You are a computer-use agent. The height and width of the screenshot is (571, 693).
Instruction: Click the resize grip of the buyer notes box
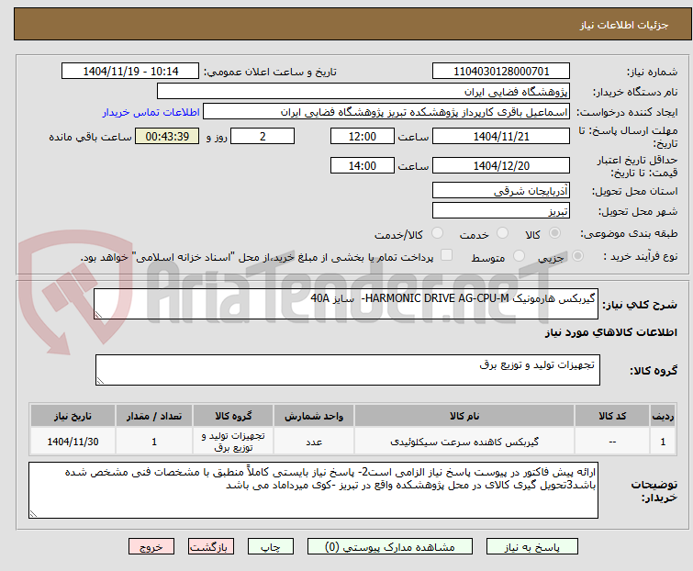[33, 513]
